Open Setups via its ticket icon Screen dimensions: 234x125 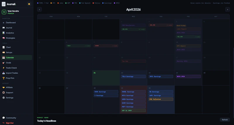4,52
